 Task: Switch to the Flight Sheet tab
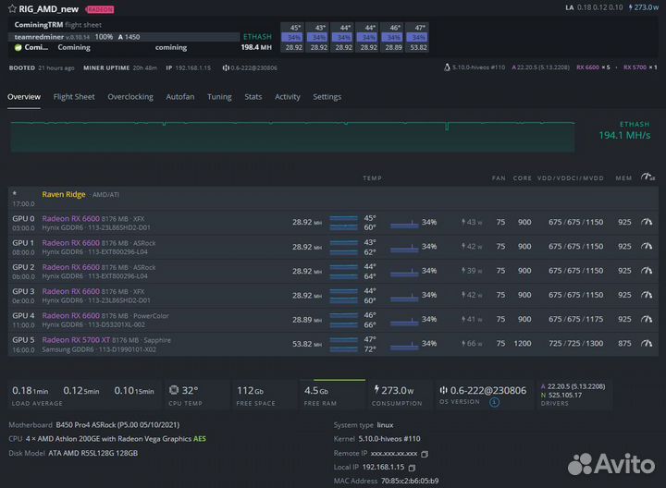(74, 97)
